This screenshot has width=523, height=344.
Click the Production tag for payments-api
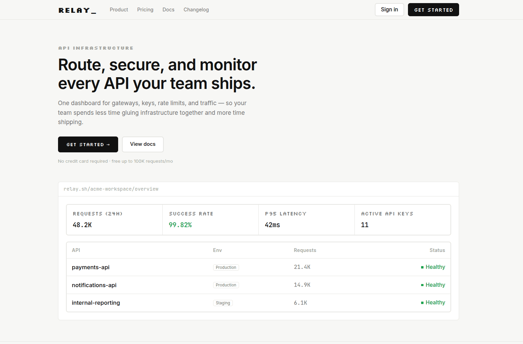click(226, 267)
